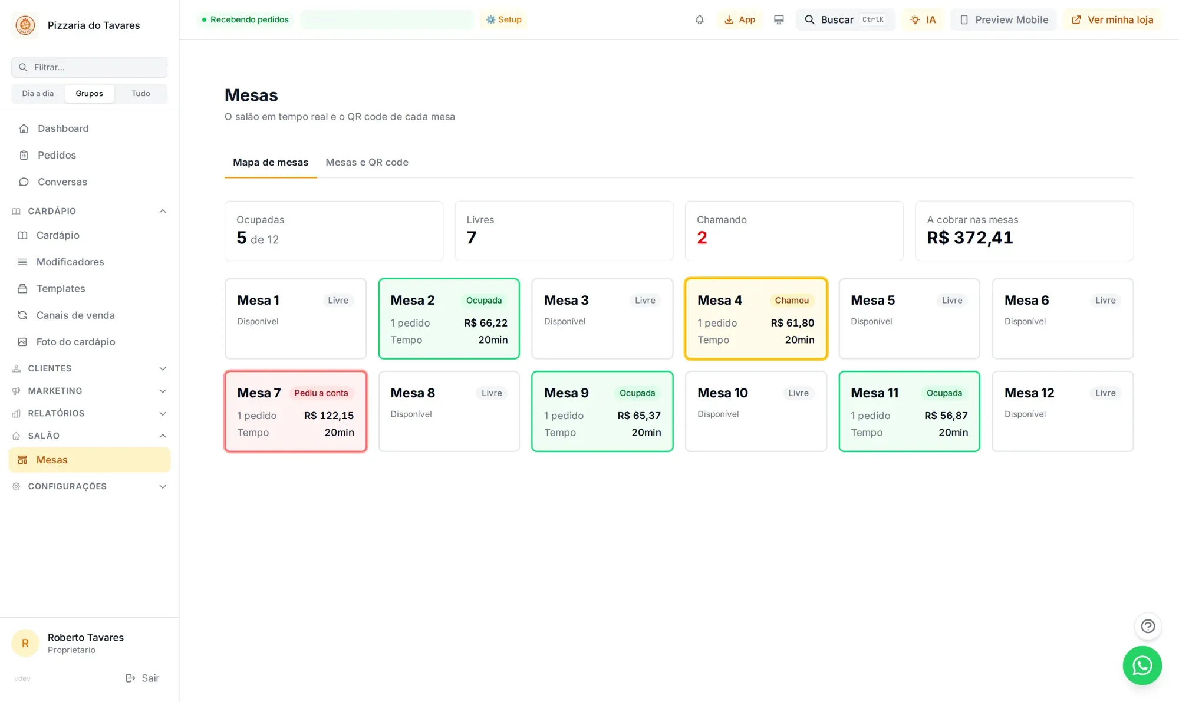Image resolution: width=1179 pixels, height=702 pixels.
Task: Switch to the Mapa de mesas tab
Action: click(271, 162)
